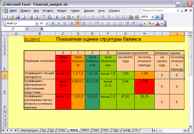
Task: Click the Microsoft Excel Help question icon
Action: (x=157, y=17)
